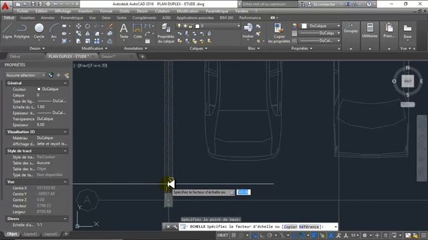
Task: Close the command line with X button
Action: (x=168, y=227)
